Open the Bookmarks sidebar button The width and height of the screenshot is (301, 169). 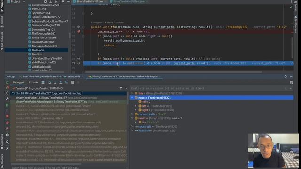2,142
